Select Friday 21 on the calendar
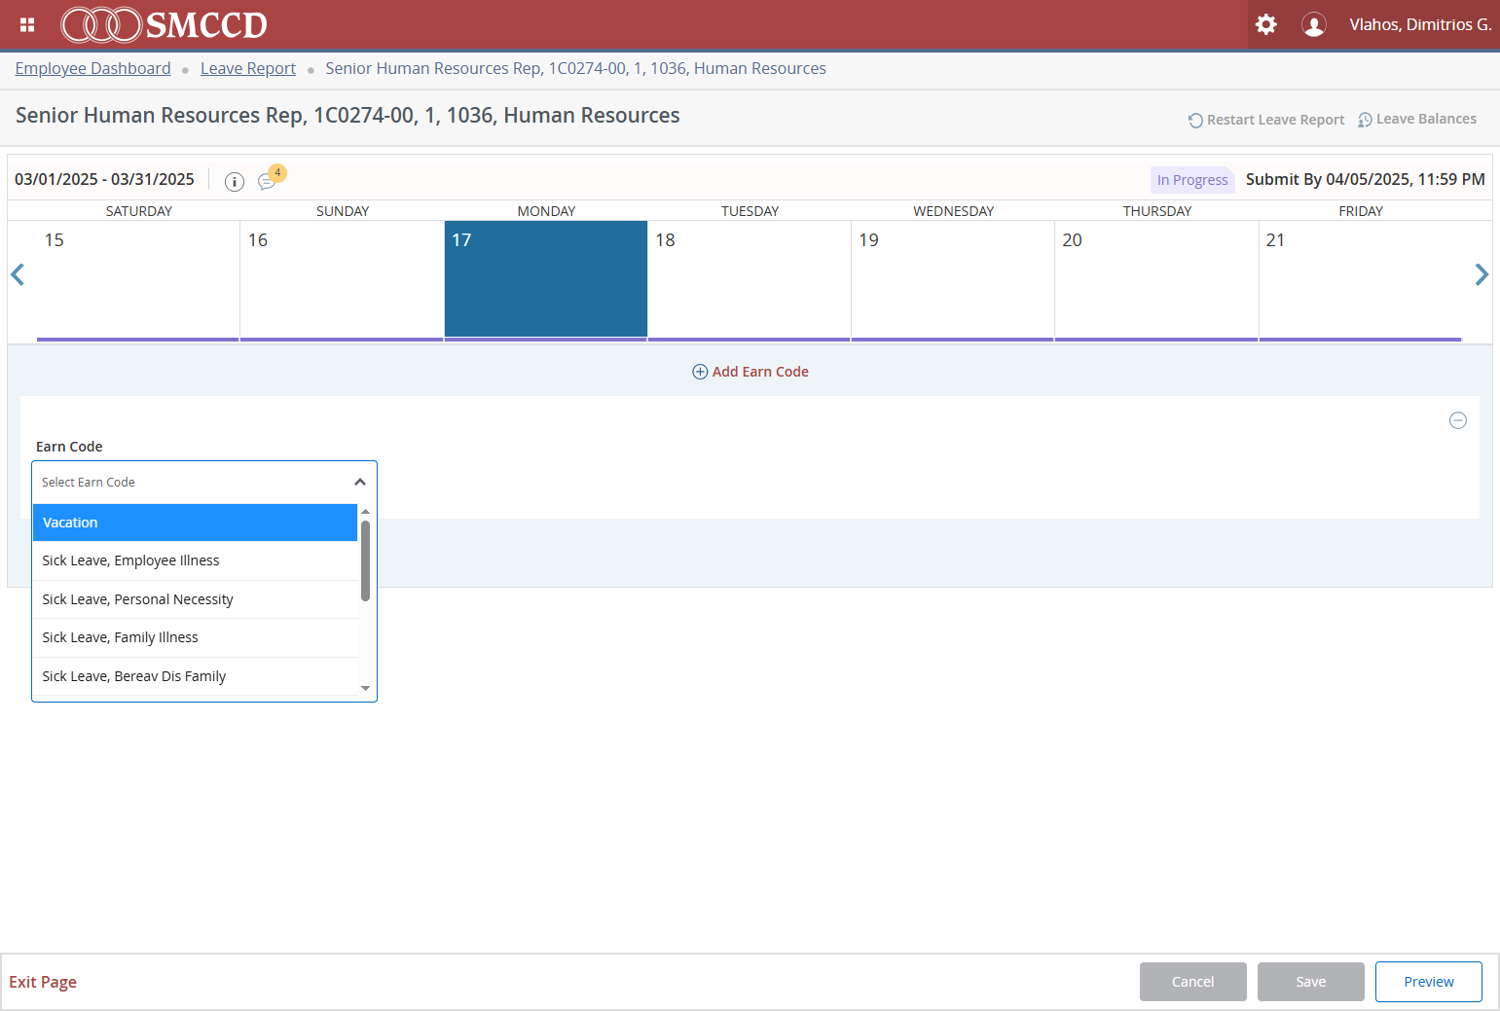 [1361, 280]
